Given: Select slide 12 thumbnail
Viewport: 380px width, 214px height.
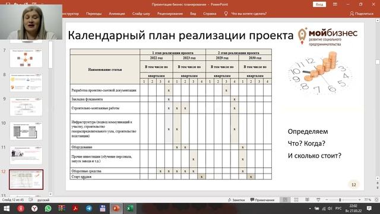Looking at the screenshot, I should [26, 180].
